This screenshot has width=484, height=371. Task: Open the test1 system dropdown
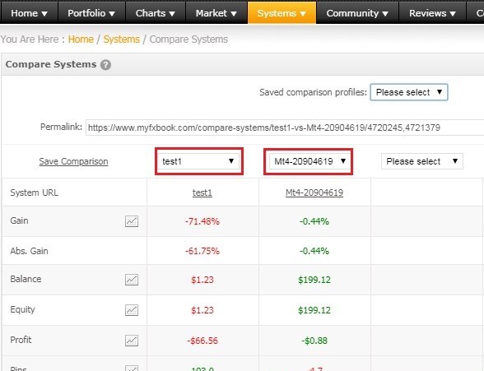198,161
